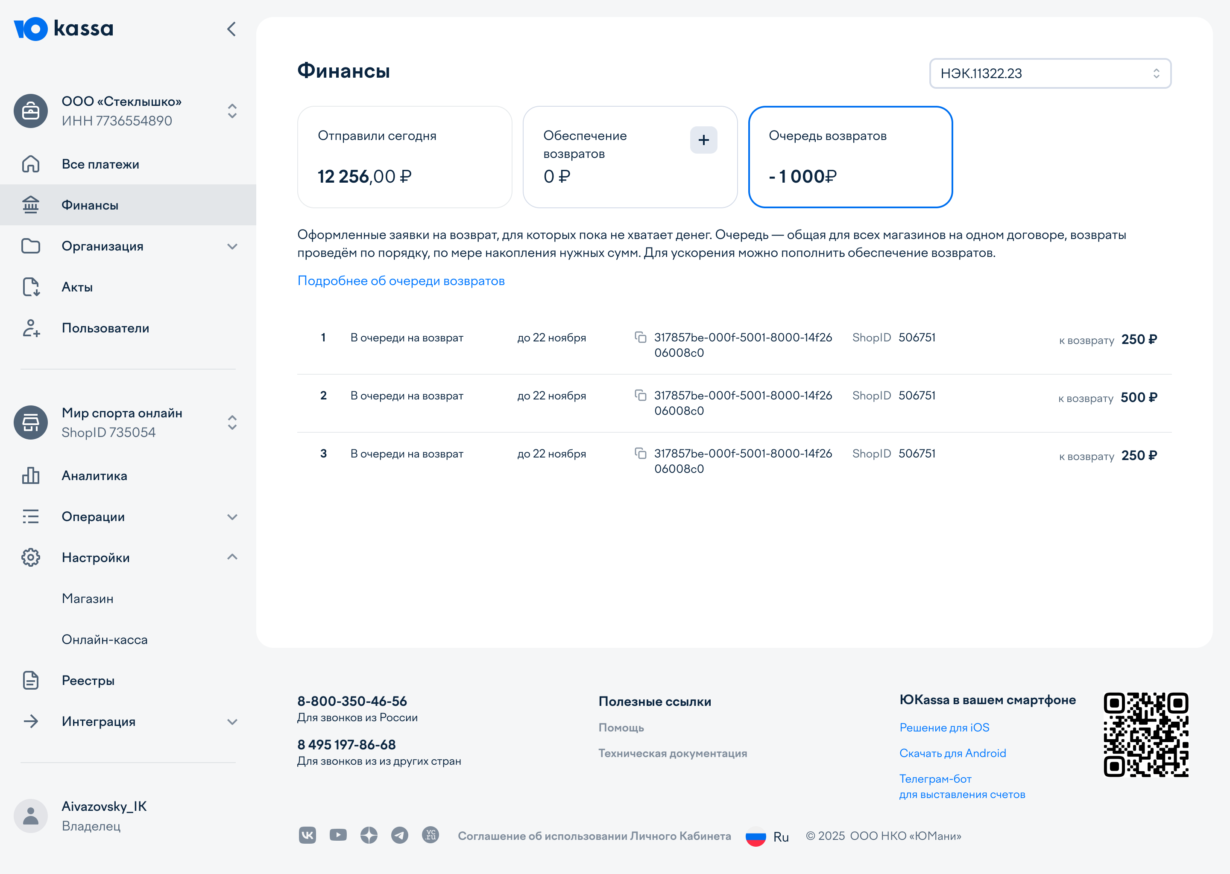Open Соглашение об использовании Личного Кабинета
Image resolution: width=1230 pixels, height=874 pixels.
pyautogui.click(x=594, y=836)
